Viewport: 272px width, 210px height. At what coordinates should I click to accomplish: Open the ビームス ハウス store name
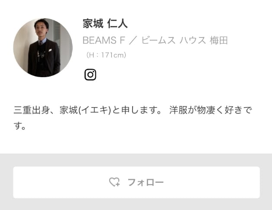coord(174,41)
